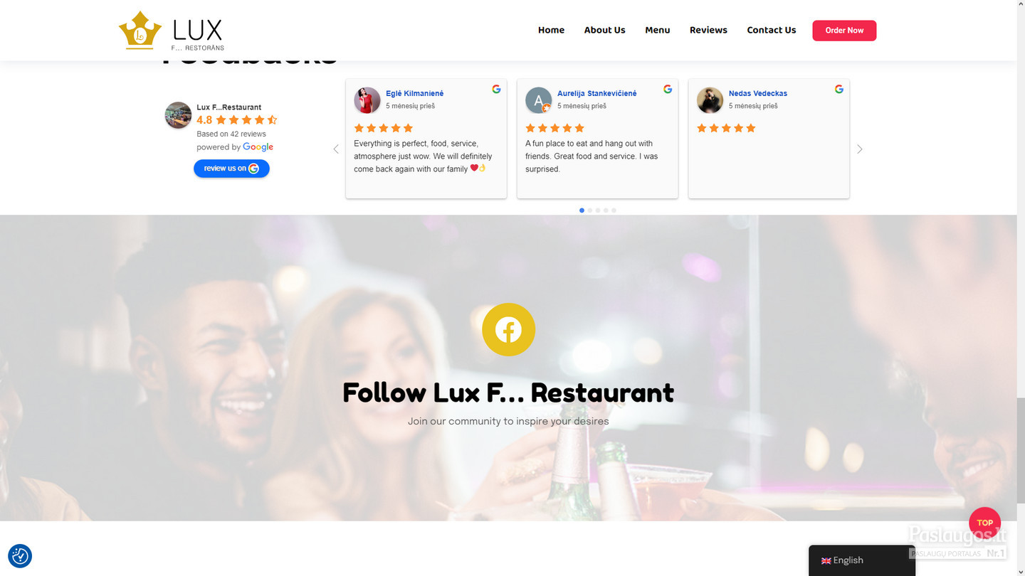Click the Lux crown logo
Viewport: 1025px width, 576px height.
click(x=140, y=30)
